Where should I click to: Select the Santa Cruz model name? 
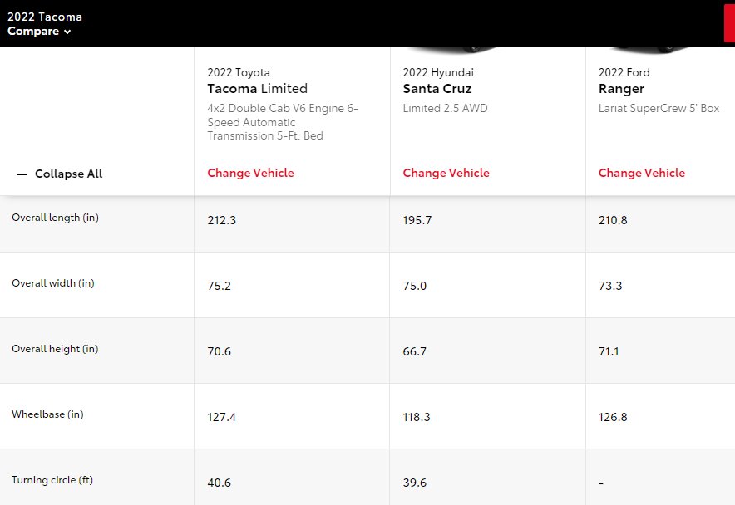tap(437, 89)
